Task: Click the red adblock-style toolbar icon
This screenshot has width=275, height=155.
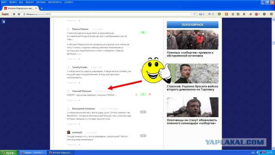Action: click(x=257, y=14)
